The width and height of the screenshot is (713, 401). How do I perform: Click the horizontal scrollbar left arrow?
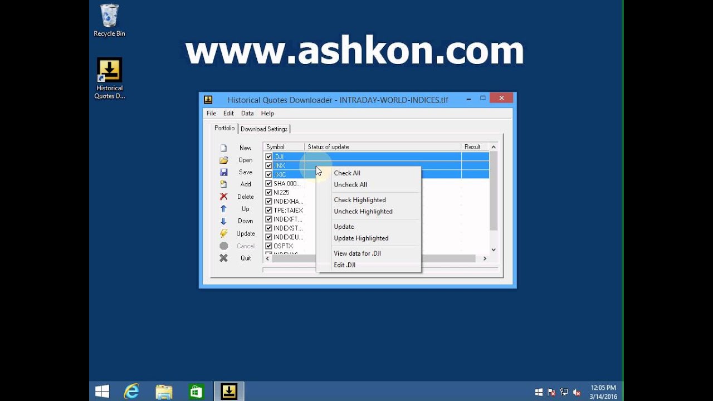(x=267, y=258)
